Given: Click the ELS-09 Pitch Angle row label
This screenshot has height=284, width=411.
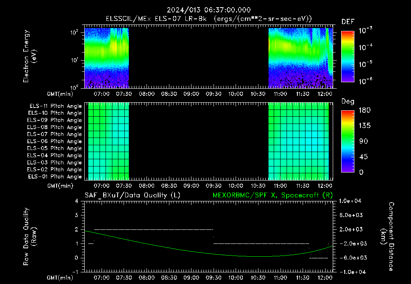Looking at the screenshot, I should coord(54,120).
